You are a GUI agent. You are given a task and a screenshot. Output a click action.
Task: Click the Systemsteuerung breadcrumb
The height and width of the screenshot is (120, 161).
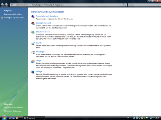tap(22, 5)
